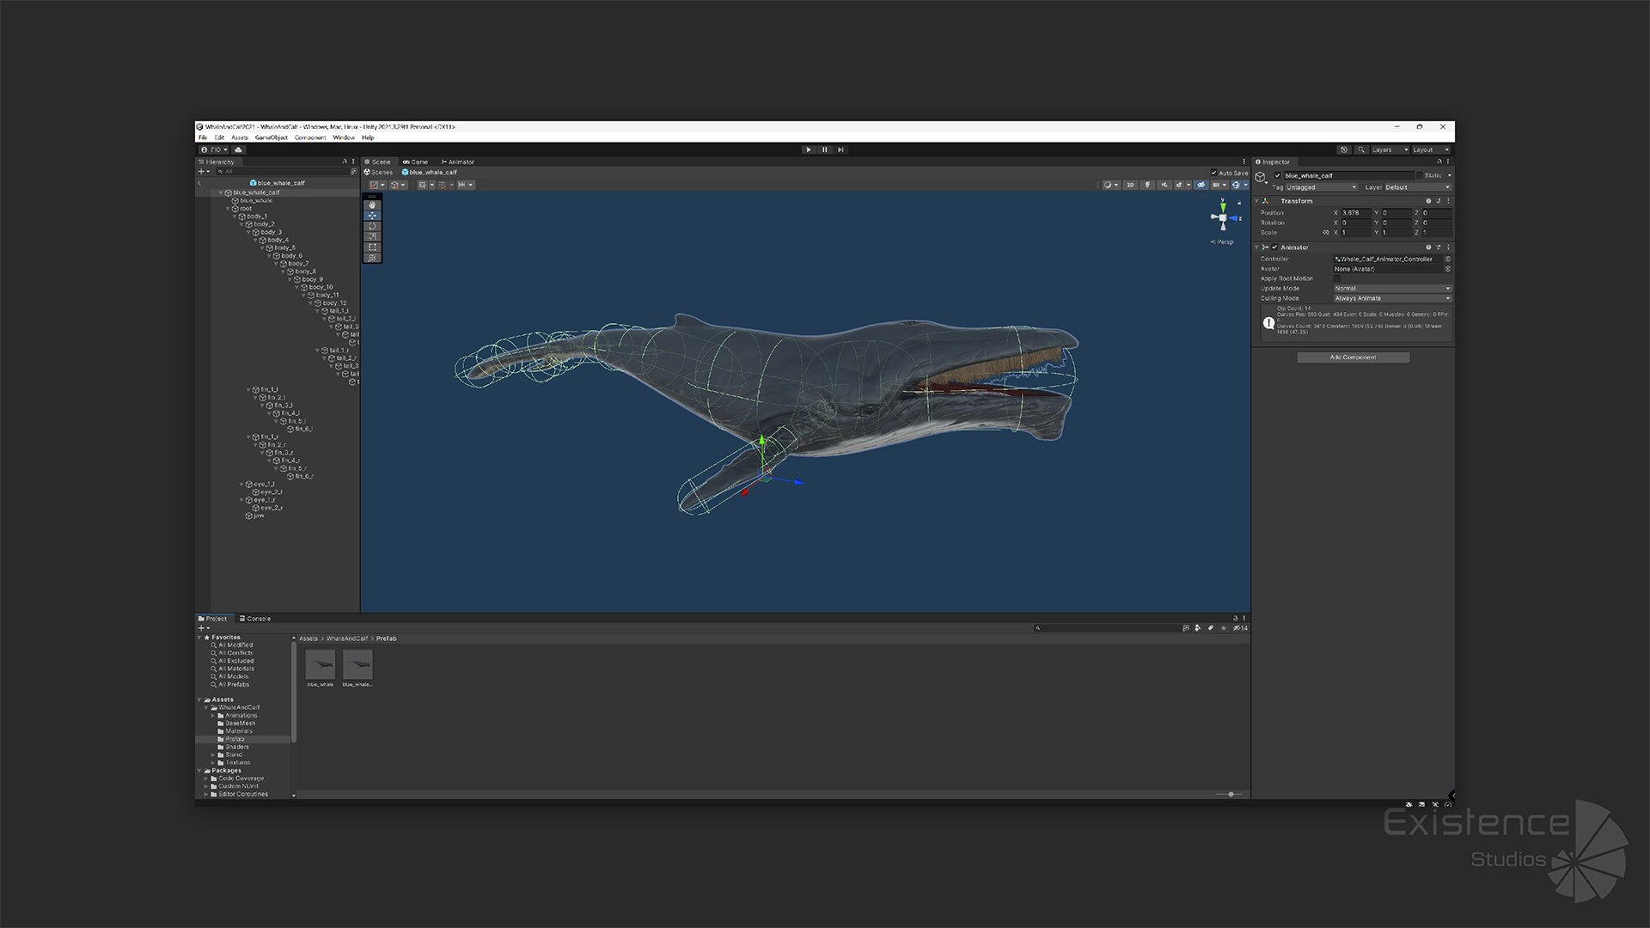Toggle the Auto Save checkbox
The image size is (1650, 928).
tap(1214, 173)
